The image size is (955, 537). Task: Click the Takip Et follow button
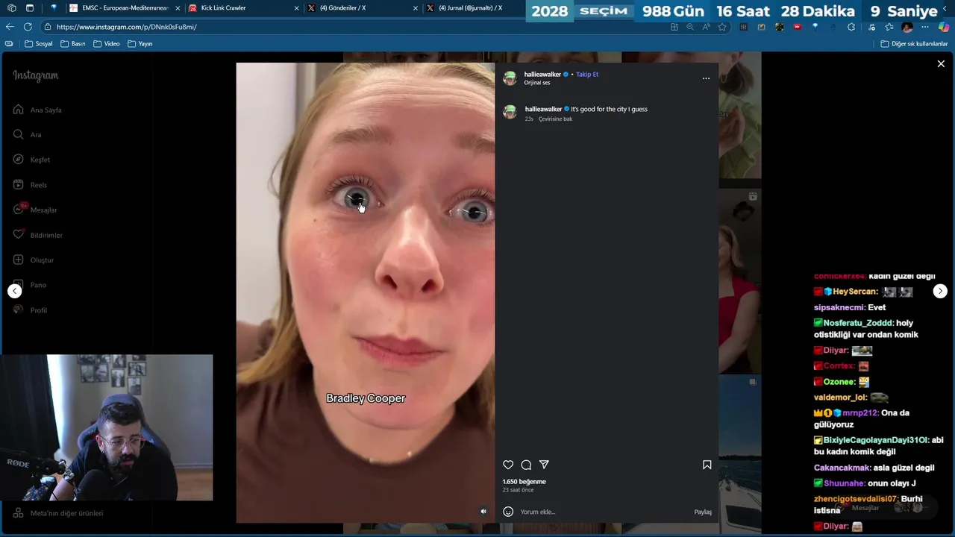(x=587, y=75)
